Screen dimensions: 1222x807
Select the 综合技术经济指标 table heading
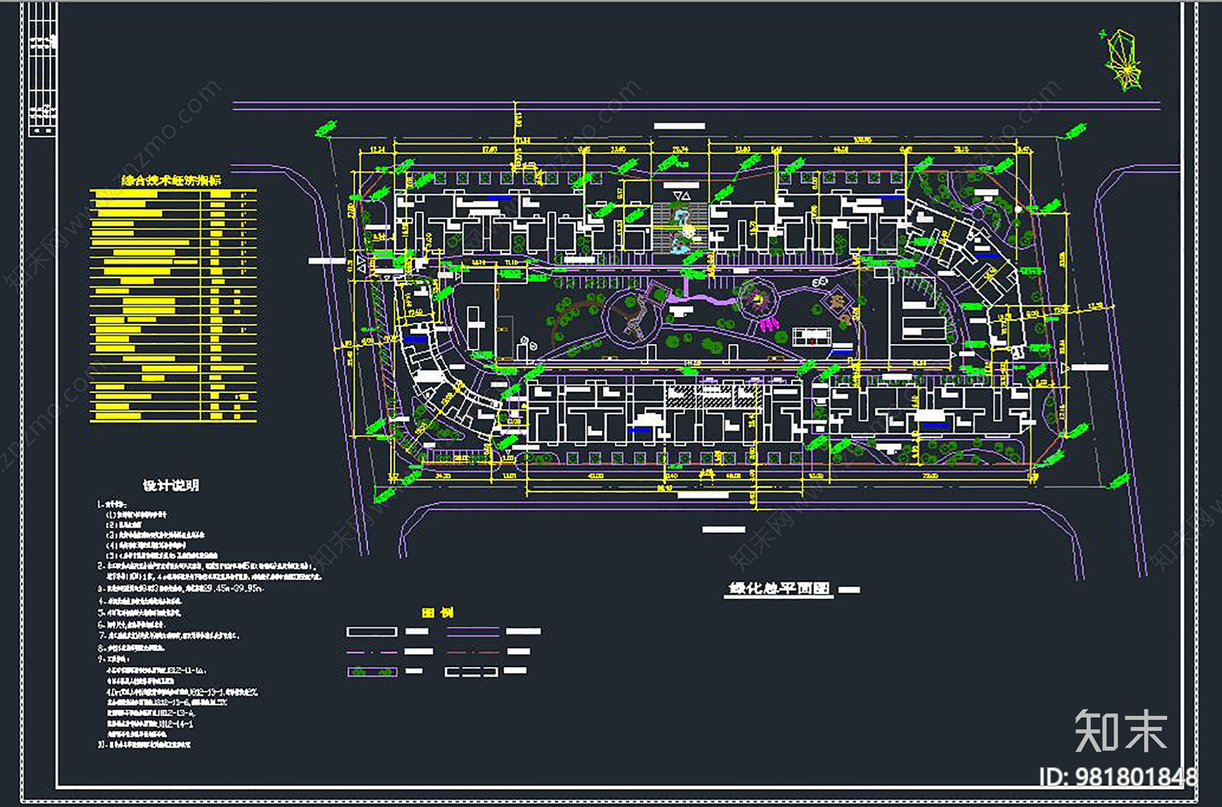(172, 180)
